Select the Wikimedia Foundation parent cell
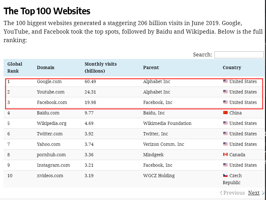 coord(167,123)
